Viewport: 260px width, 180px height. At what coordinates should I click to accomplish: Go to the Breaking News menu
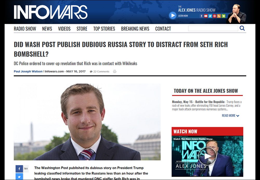(135, 29)
